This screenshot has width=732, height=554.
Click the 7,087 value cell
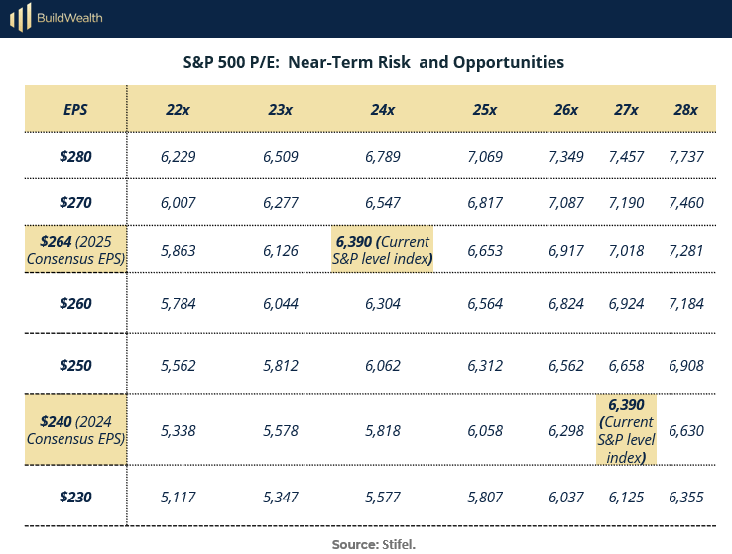[566, 203]
